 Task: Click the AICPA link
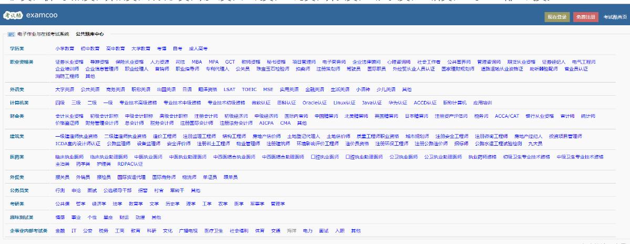point(266,123)
